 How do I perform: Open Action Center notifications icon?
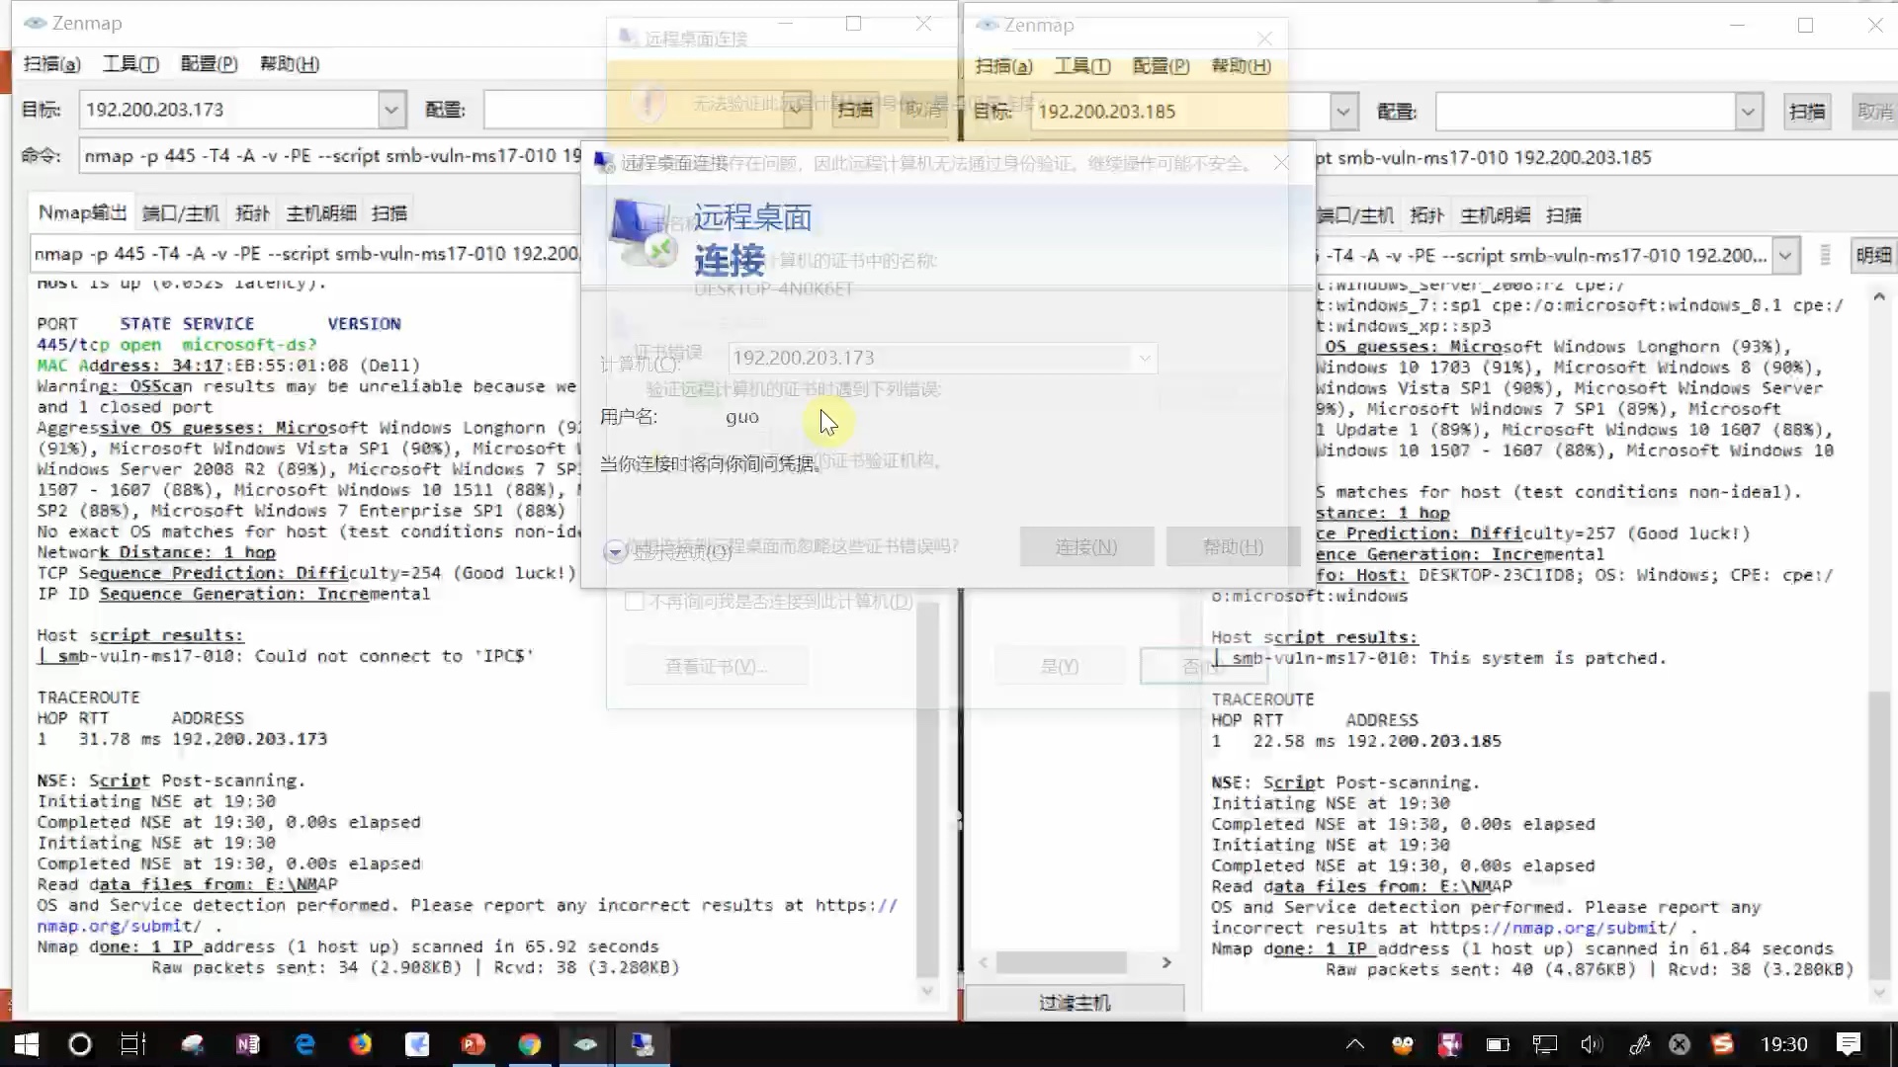(x=1848, y=1044)
